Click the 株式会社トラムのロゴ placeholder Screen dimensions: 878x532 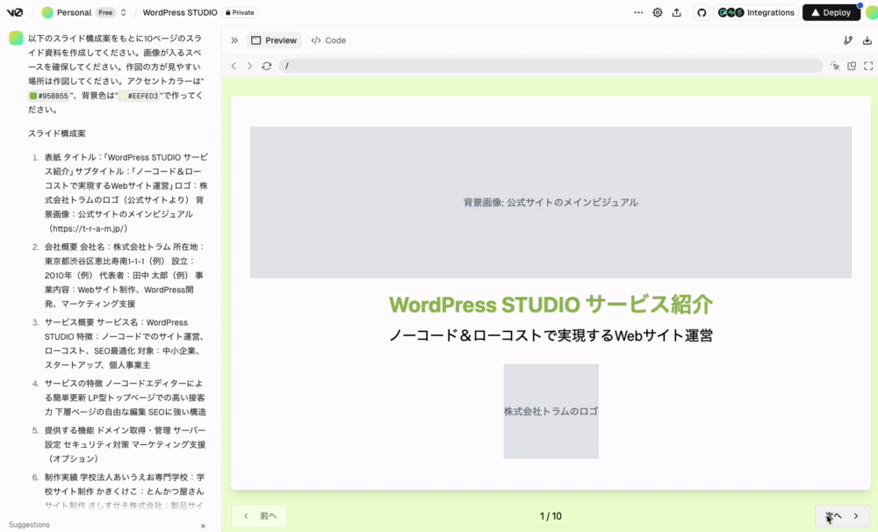(551, 412)
